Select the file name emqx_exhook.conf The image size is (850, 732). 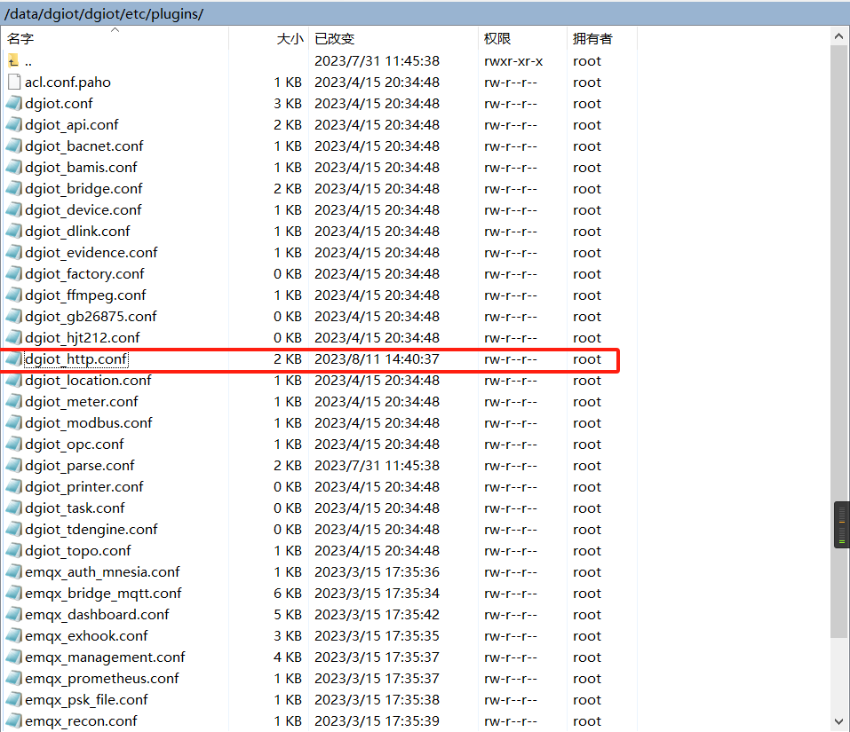pos(86,635)
